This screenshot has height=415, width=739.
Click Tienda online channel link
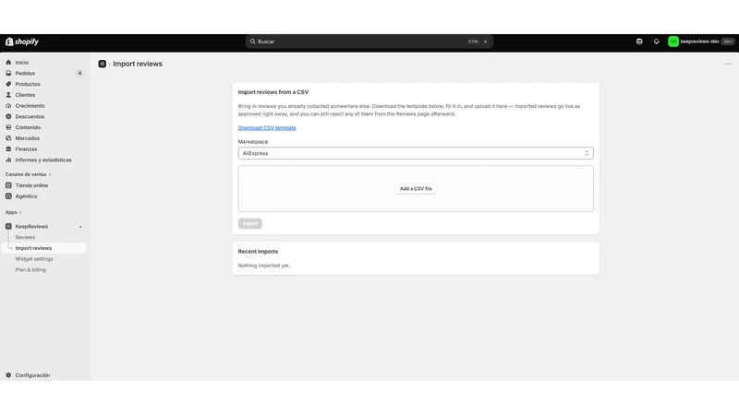pos(31,185)
